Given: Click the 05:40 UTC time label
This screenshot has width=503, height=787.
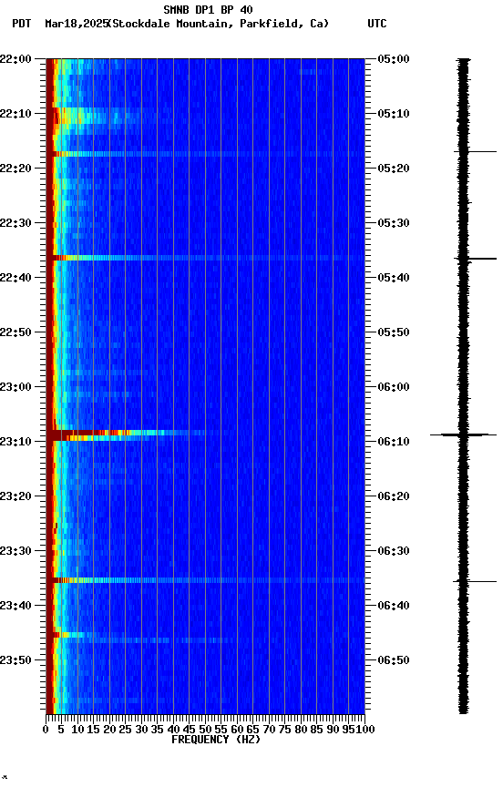Looking at the screenshot, I should [394, 278].
